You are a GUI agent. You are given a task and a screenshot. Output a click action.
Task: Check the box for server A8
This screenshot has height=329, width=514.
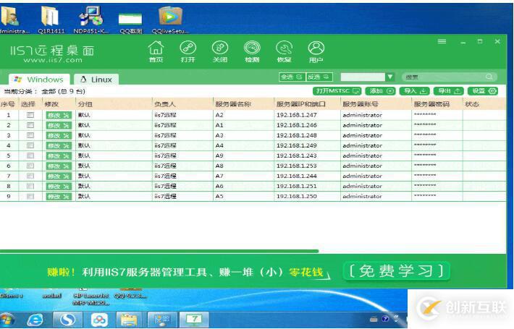(30, 166)
